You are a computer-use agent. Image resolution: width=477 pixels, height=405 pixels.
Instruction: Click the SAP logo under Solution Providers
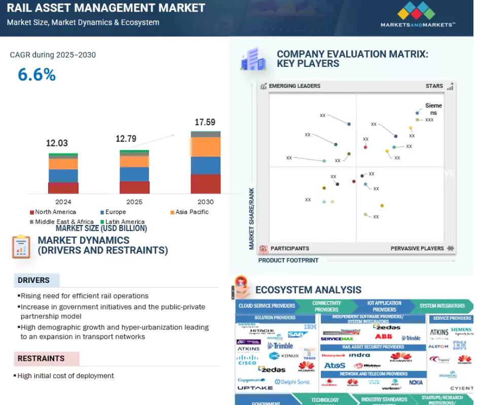pyautogui.click(x=297, y=335)
